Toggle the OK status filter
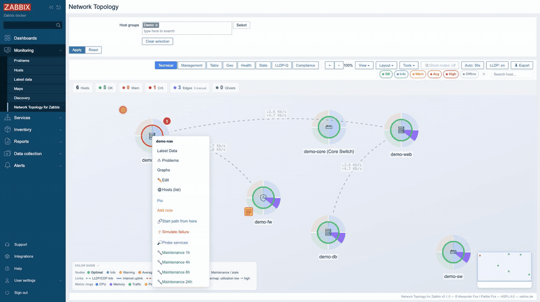 pos(386,74)
